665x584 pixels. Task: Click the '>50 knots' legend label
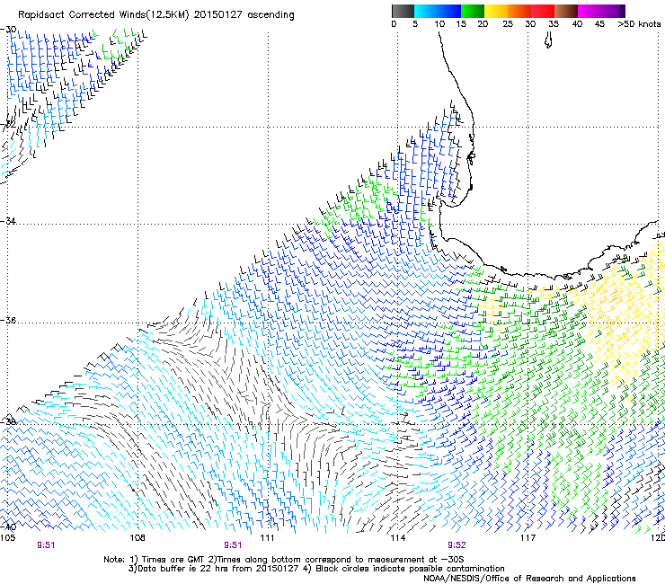pos(639,24)
